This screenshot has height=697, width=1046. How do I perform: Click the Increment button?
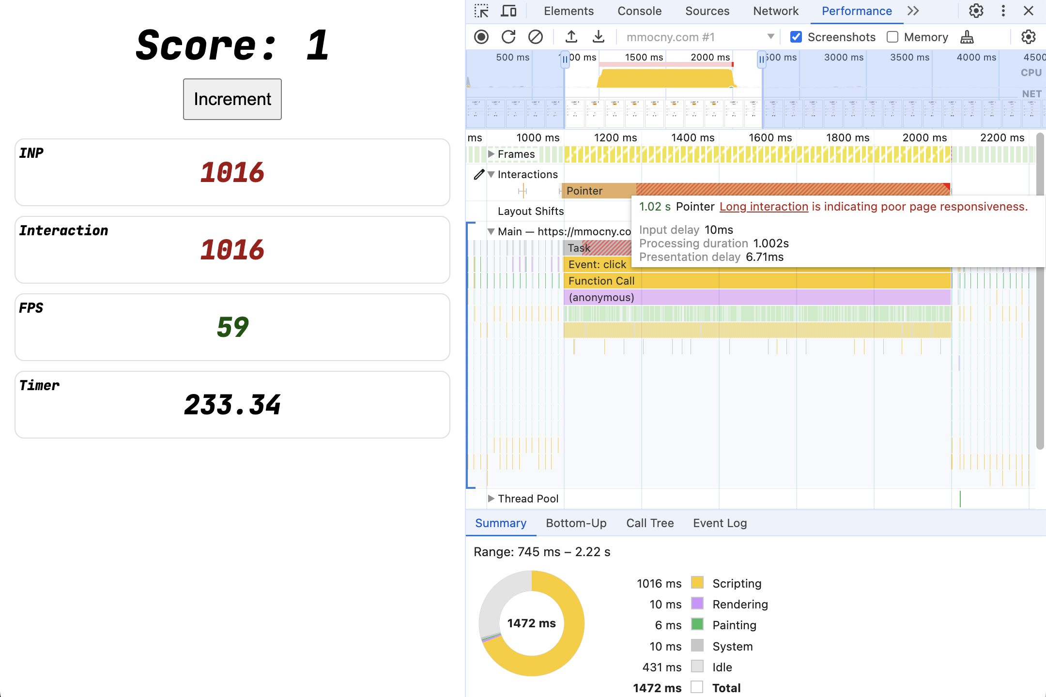click(x=232, y=99)
